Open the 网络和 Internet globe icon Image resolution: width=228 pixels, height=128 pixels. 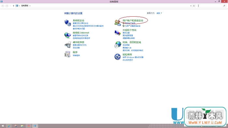coord(67,35)
